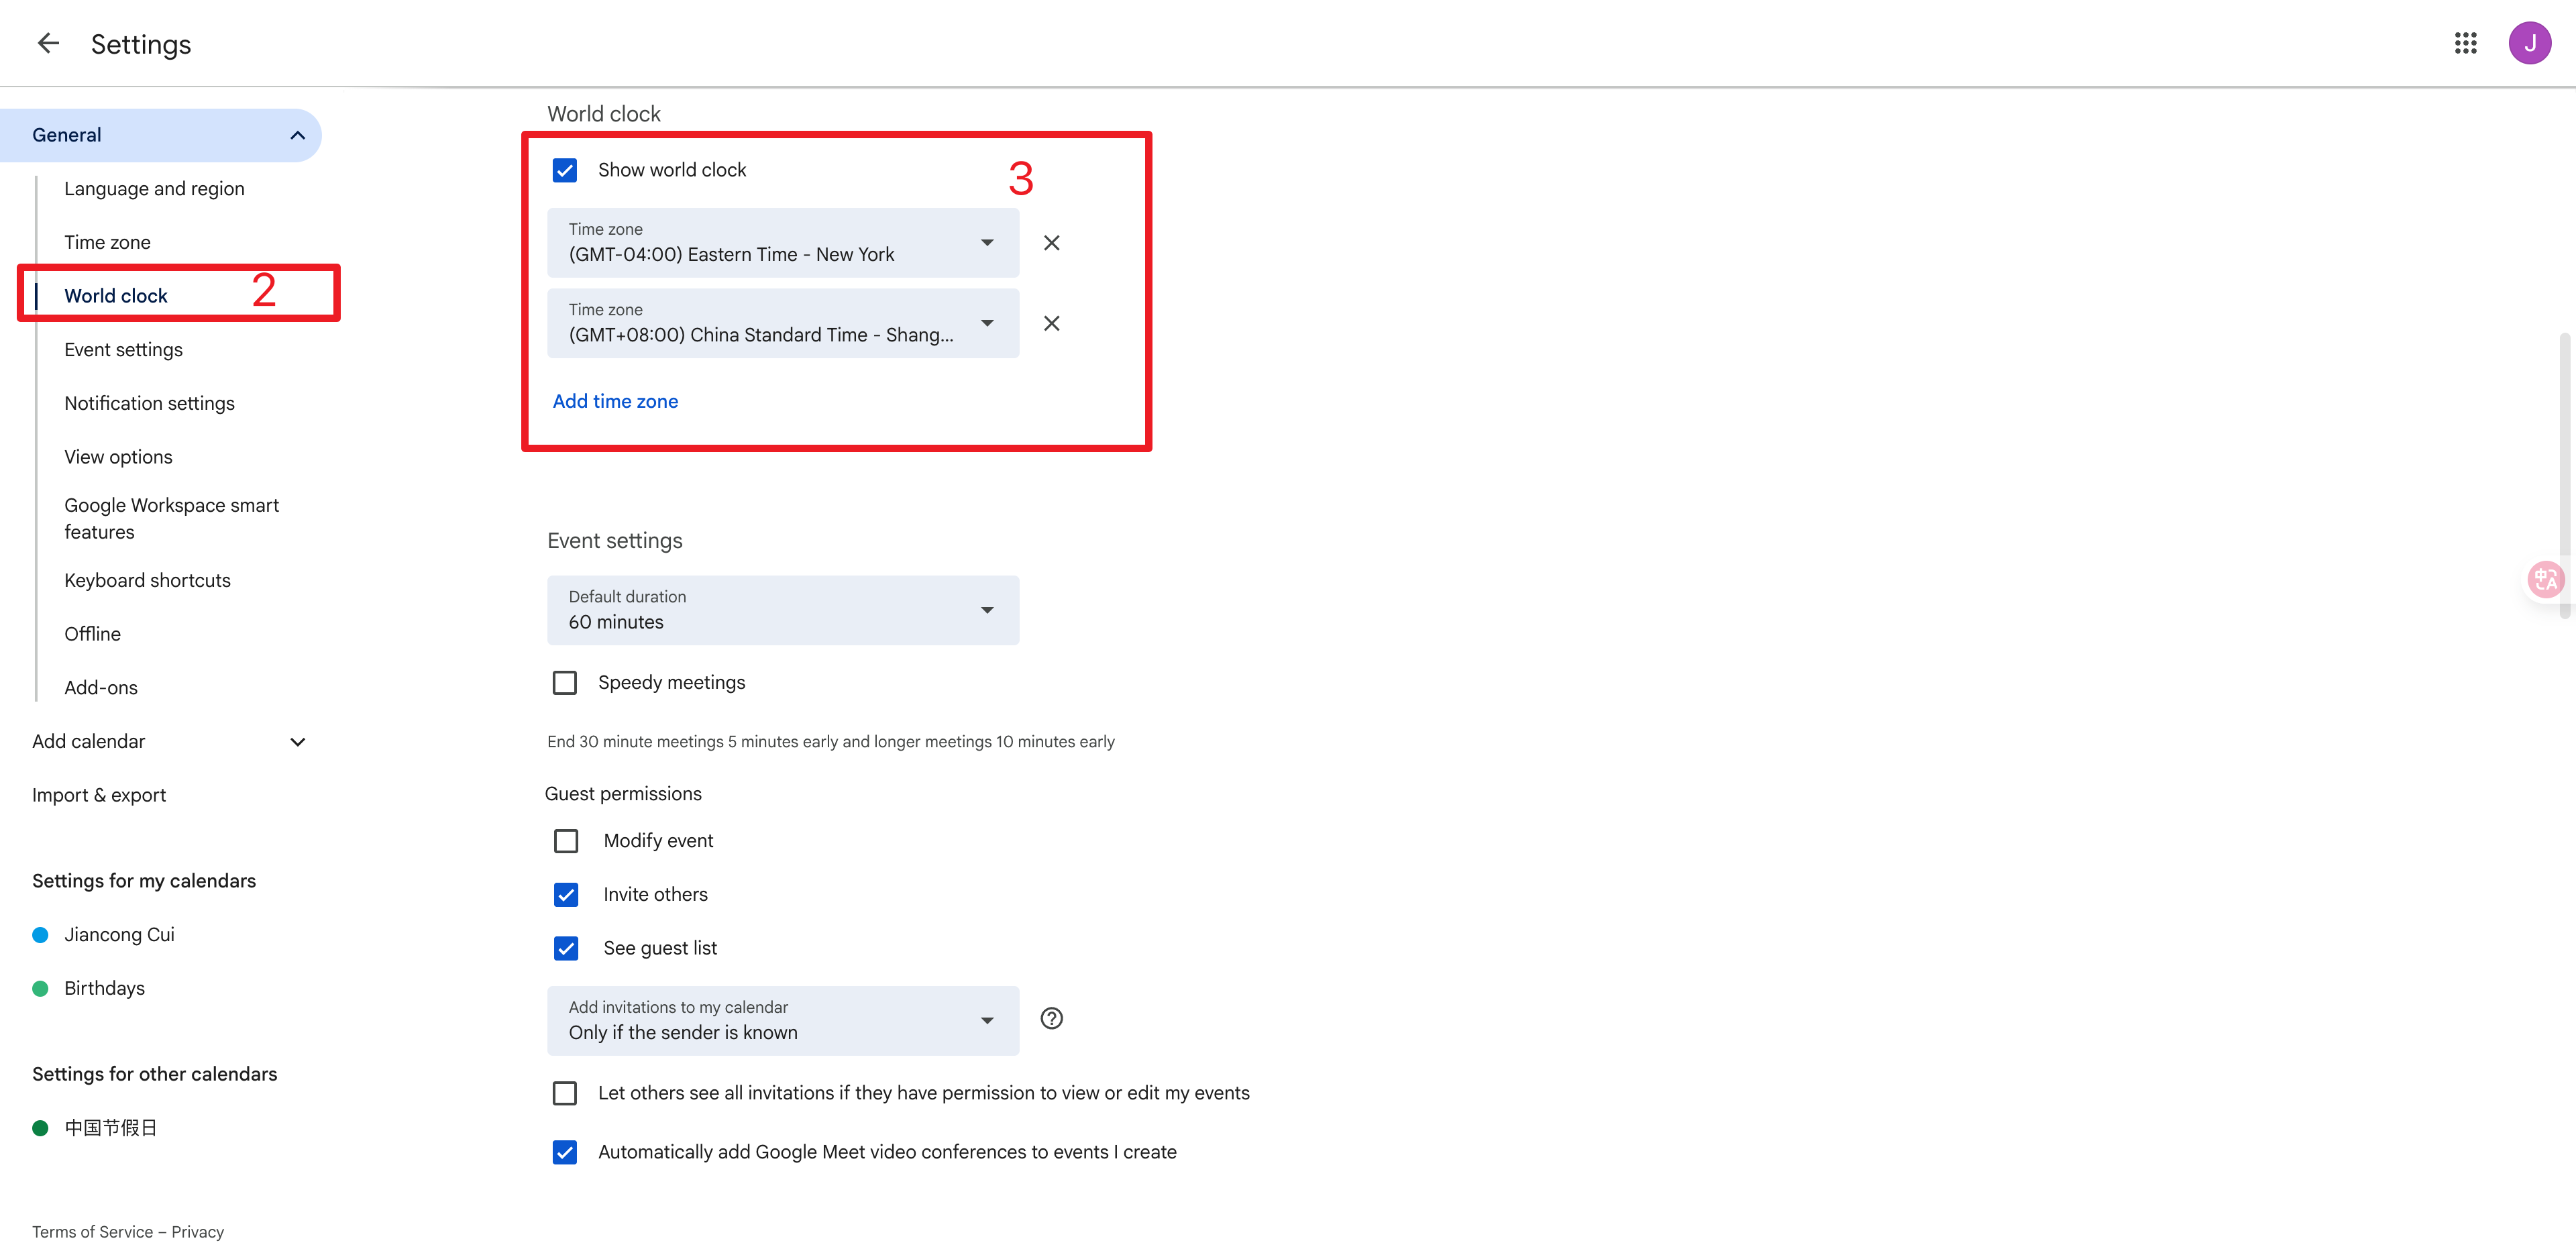
Task: Check the Modify event guest permission
Action: click(x=566, y=841)
